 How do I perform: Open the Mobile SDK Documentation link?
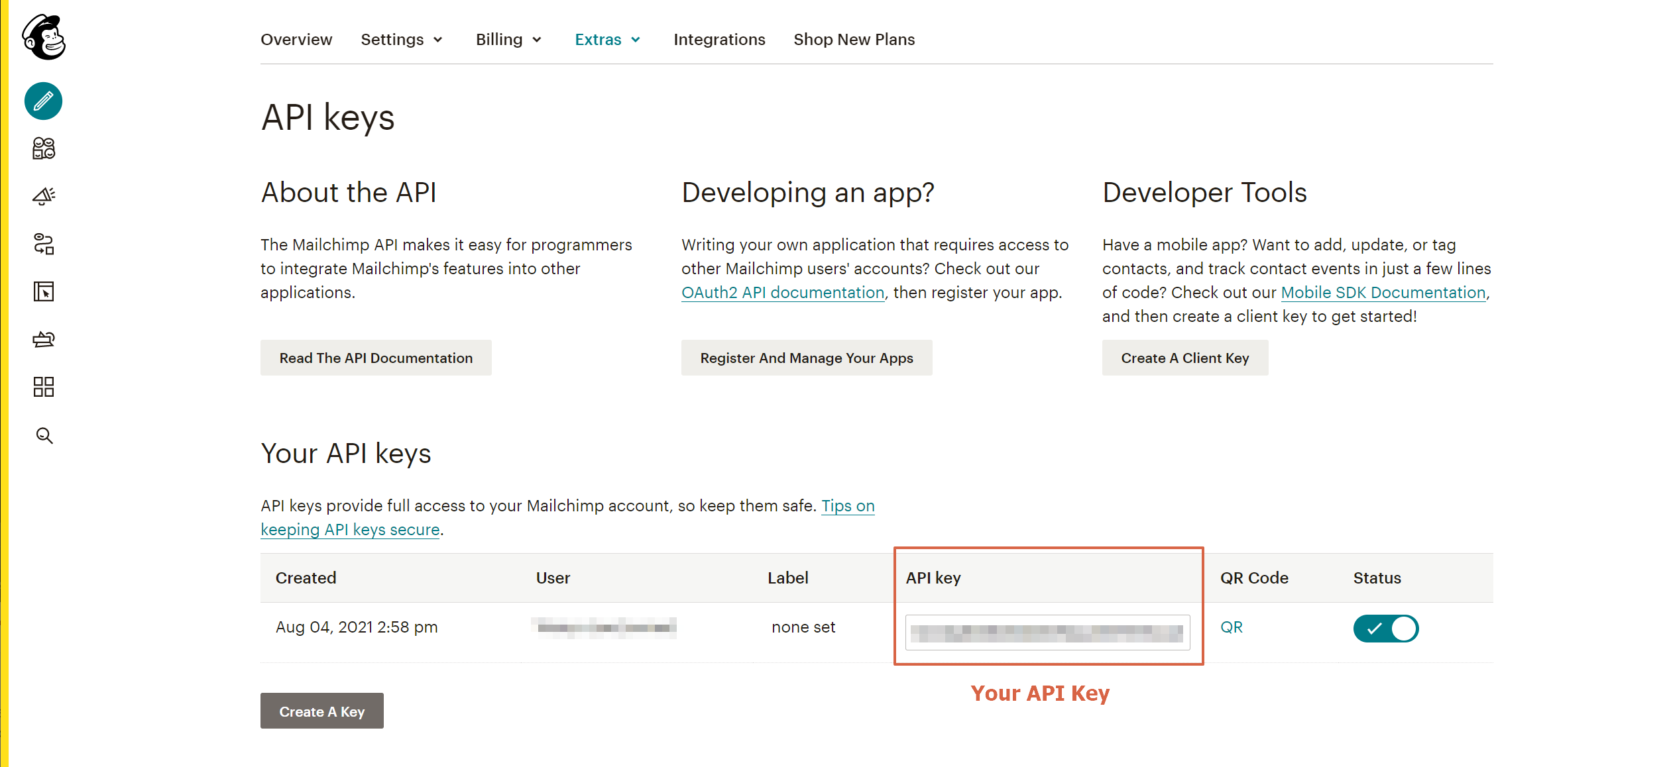1383,293
